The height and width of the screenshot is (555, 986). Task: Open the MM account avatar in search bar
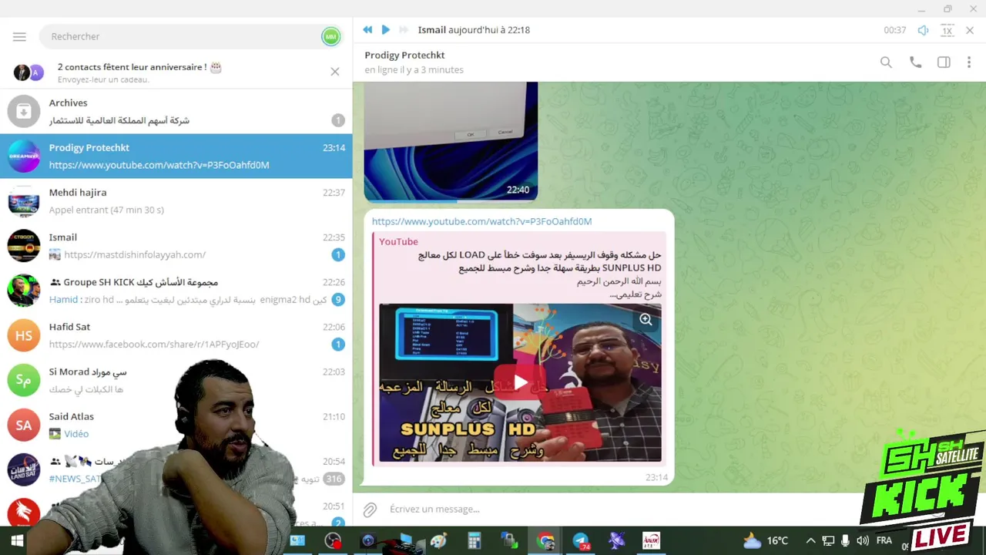(330, 36)
